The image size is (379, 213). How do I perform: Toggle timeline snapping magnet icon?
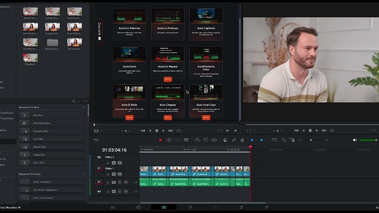click(225, 140)
